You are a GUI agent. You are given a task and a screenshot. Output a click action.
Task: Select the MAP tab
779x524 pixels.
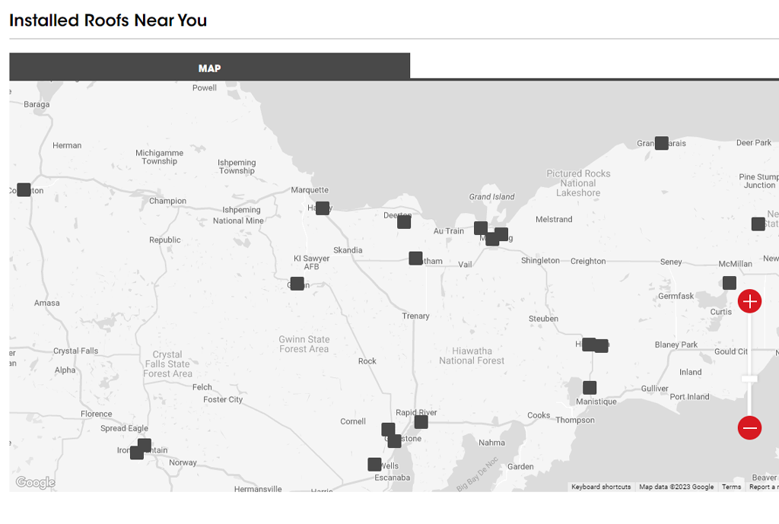coord(209,68)
